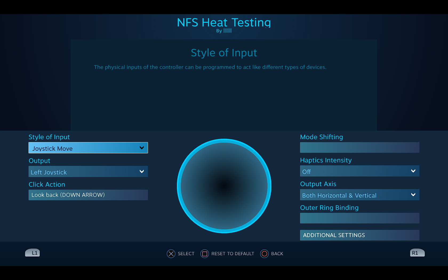Click the Output Axis label

(318, 184)
